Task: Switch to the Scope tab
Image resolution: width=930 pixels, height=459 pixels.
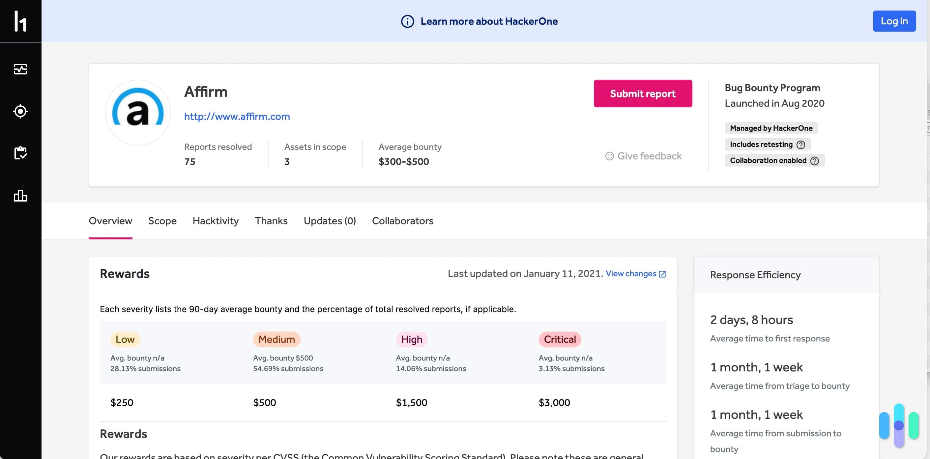Action: tap(162, 221)
